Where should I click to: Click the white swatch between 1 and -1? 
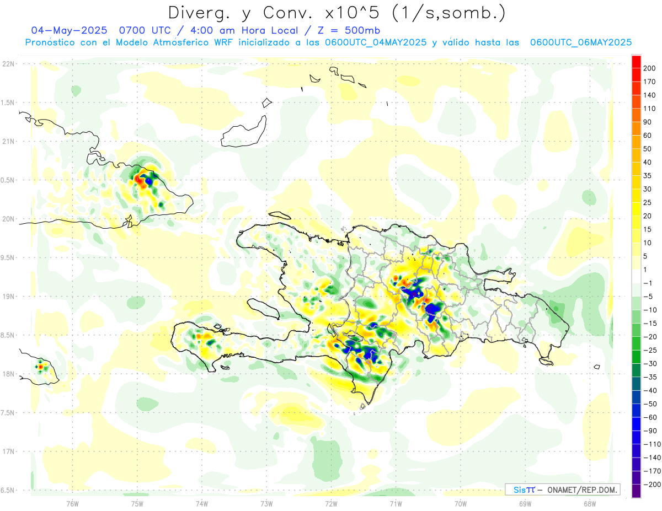click(636, 276)
